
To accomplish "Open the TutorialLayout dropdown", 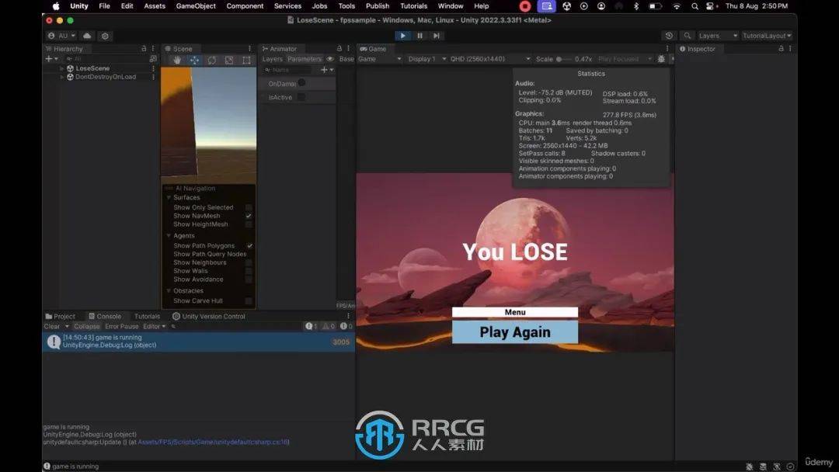I will 767,36.
